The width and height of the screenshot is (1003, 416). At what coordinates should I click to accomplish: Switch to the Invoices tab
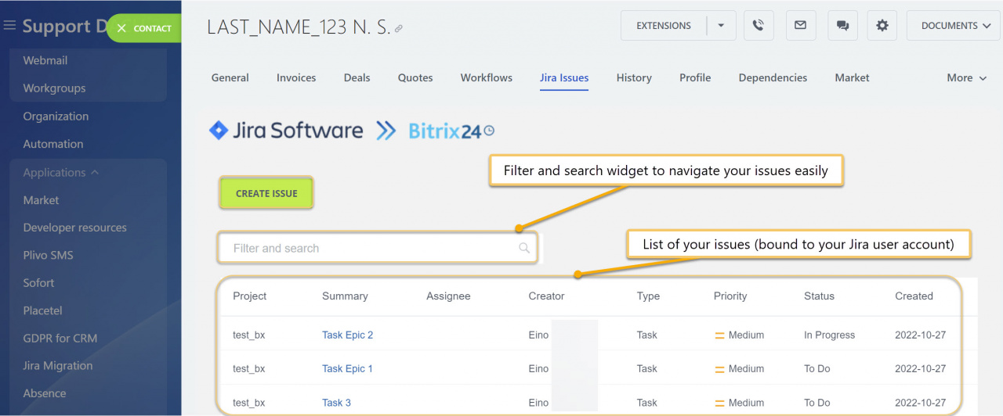pos(296,77)
